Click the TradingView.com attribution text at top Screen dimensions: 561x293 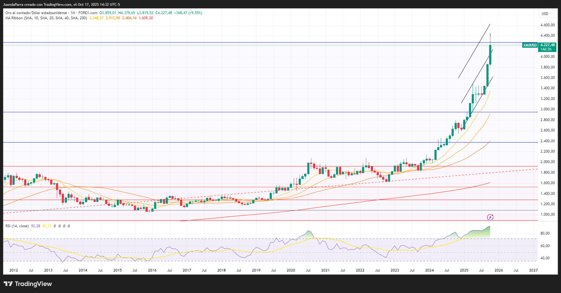(x=58, y=5)
